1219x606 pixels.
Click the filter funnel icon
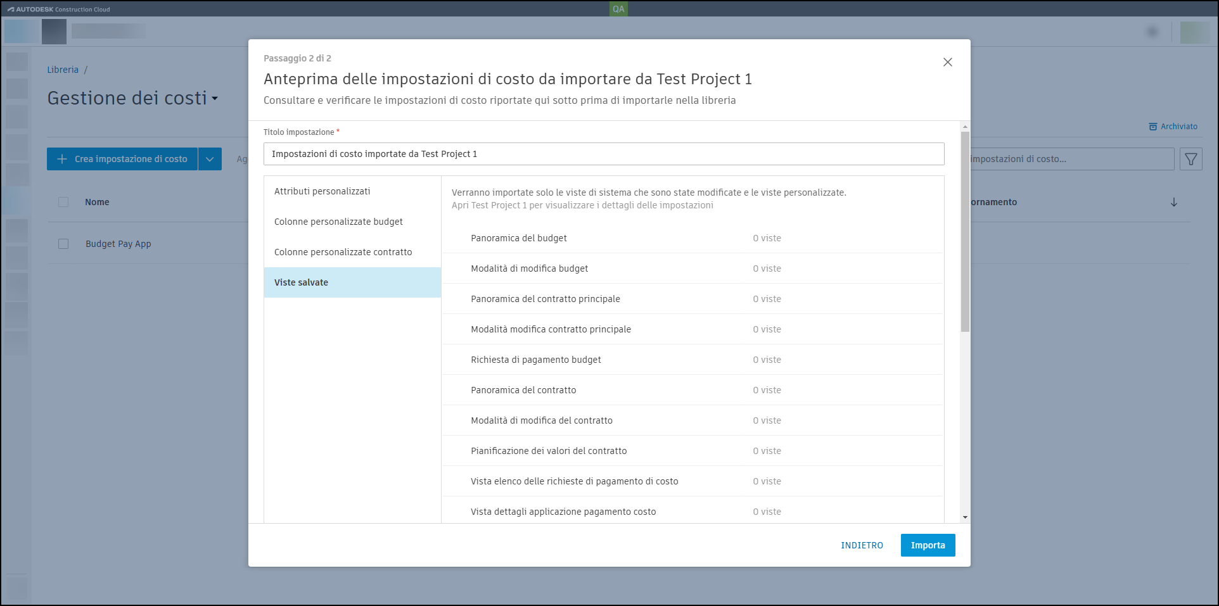(x=1191, y=159)
